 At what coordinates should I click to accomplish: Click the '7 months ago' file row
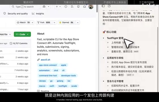pyautogui.click(x=15, y=70)
